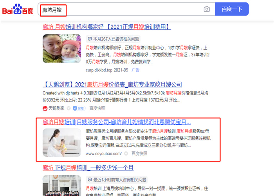Viewport: 274px width, 196px height.
Task: Click the 广告 label
Action: pyautogui.click(x=135, y=70)
